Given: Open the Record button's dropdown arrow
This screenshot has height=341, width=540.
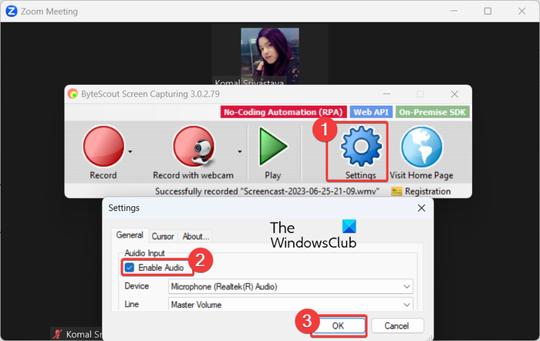Looking at the screenshot, I should coord(130,151).
